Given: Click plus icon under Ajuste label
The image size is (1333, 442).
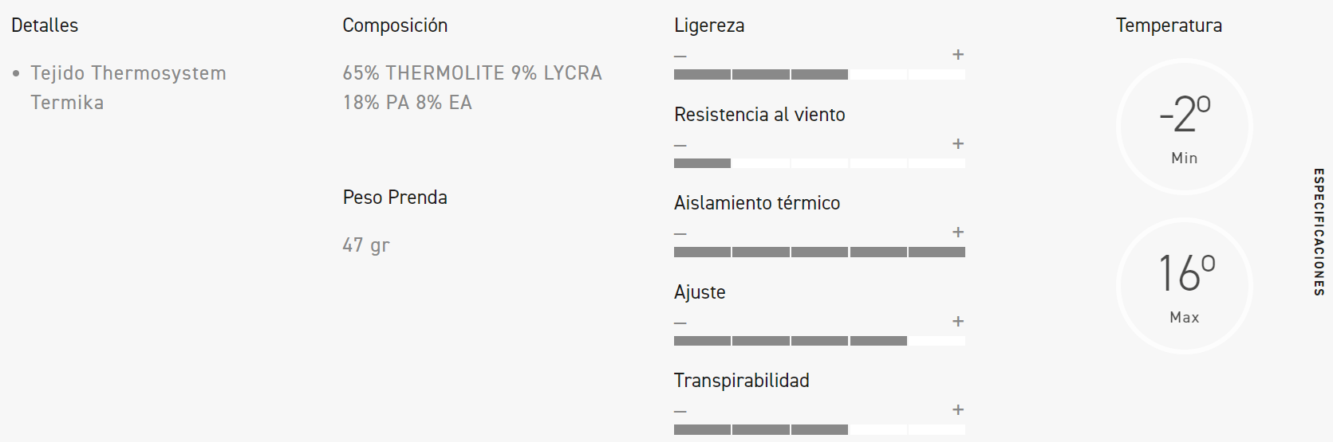Looking at the screenshot, I should pyautogui.click(x=958, y=322).
